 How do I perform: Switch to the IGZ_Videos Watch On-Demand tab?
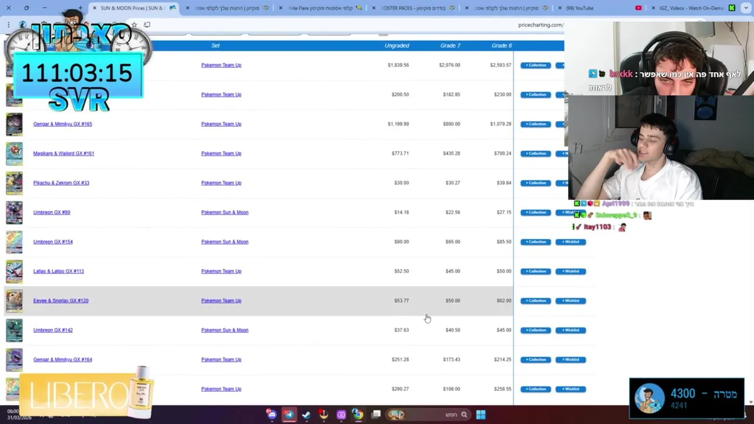click(695, 8)
